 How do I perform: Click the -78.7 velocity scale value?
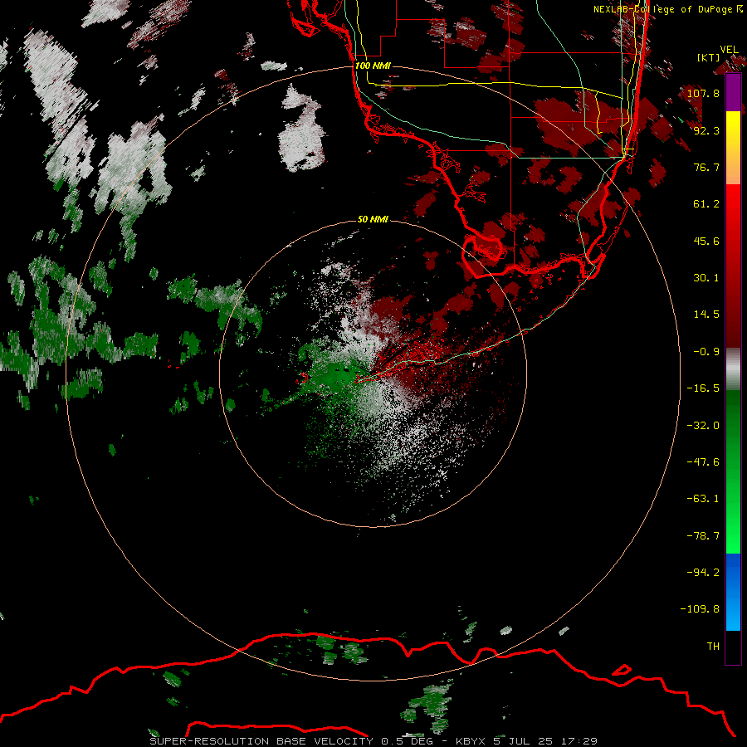coord(703,536)
